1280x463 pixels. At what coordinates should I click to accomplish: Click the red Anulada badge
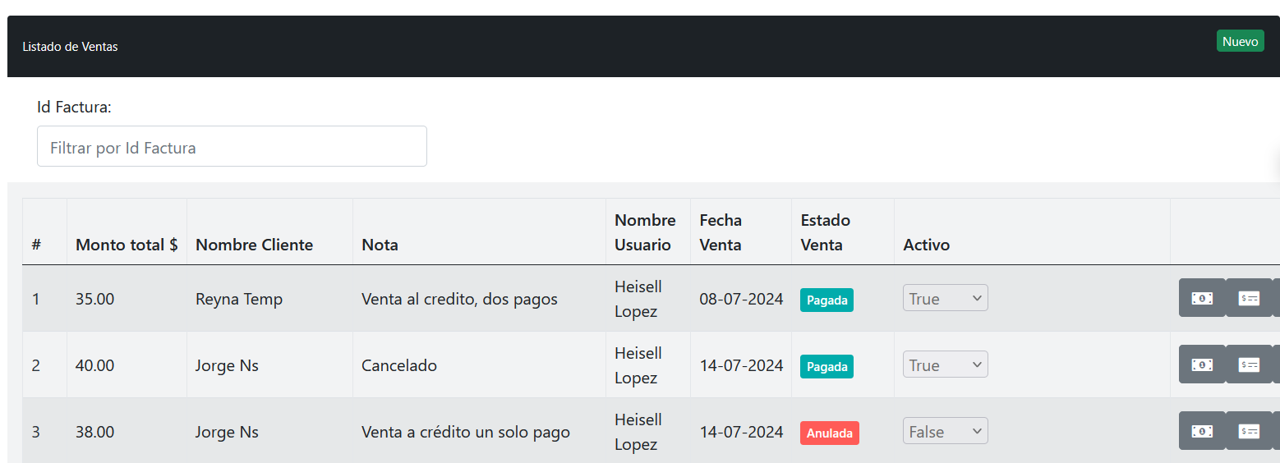pos(829,433)
